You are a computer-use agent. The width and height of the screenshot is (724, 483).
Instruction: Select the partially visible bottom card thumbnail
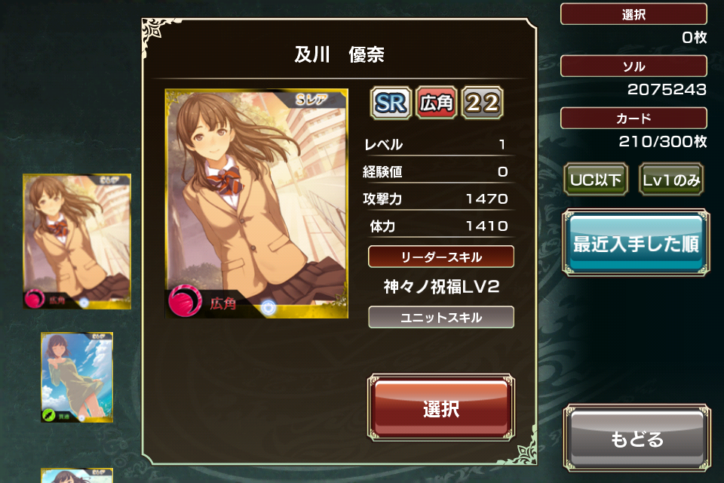77,475
